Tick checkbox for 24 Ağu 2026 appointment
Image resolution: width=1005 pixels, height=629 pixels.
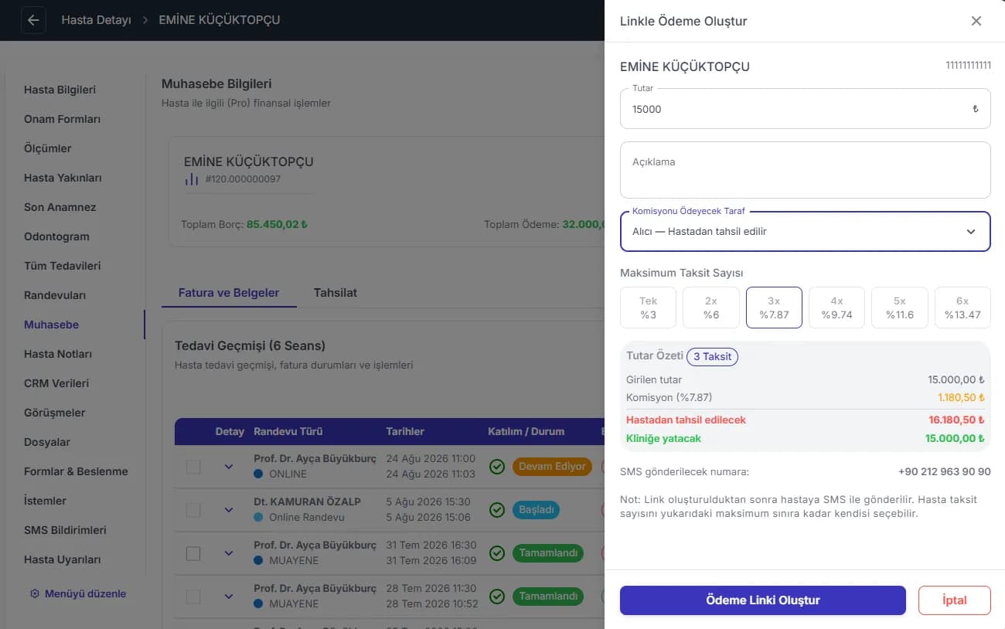193,467
